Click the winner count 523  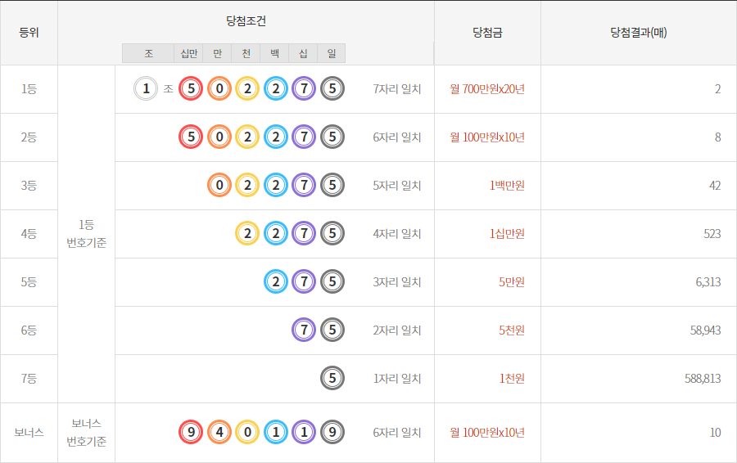712,234
